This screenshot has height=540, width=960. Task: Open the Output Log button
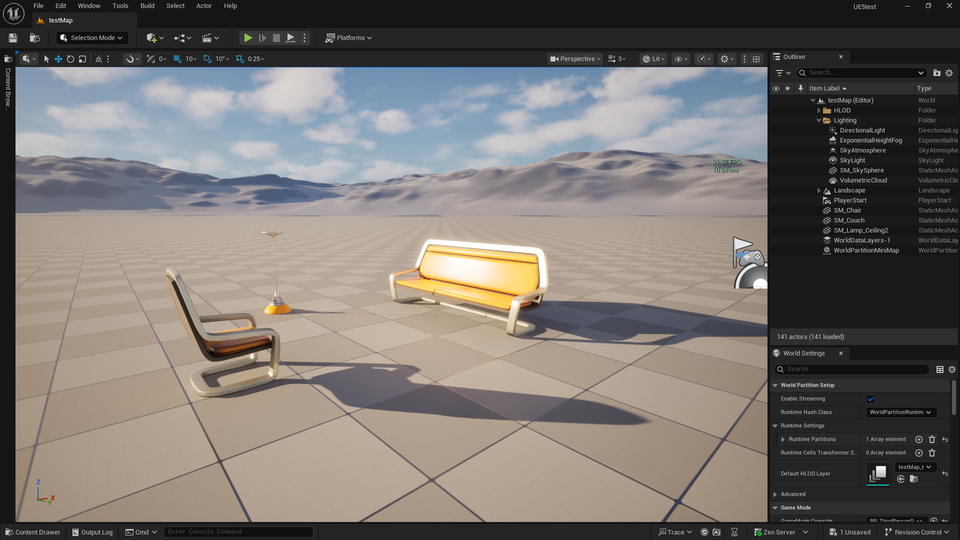pyautogui.click(x=92, y=532)
